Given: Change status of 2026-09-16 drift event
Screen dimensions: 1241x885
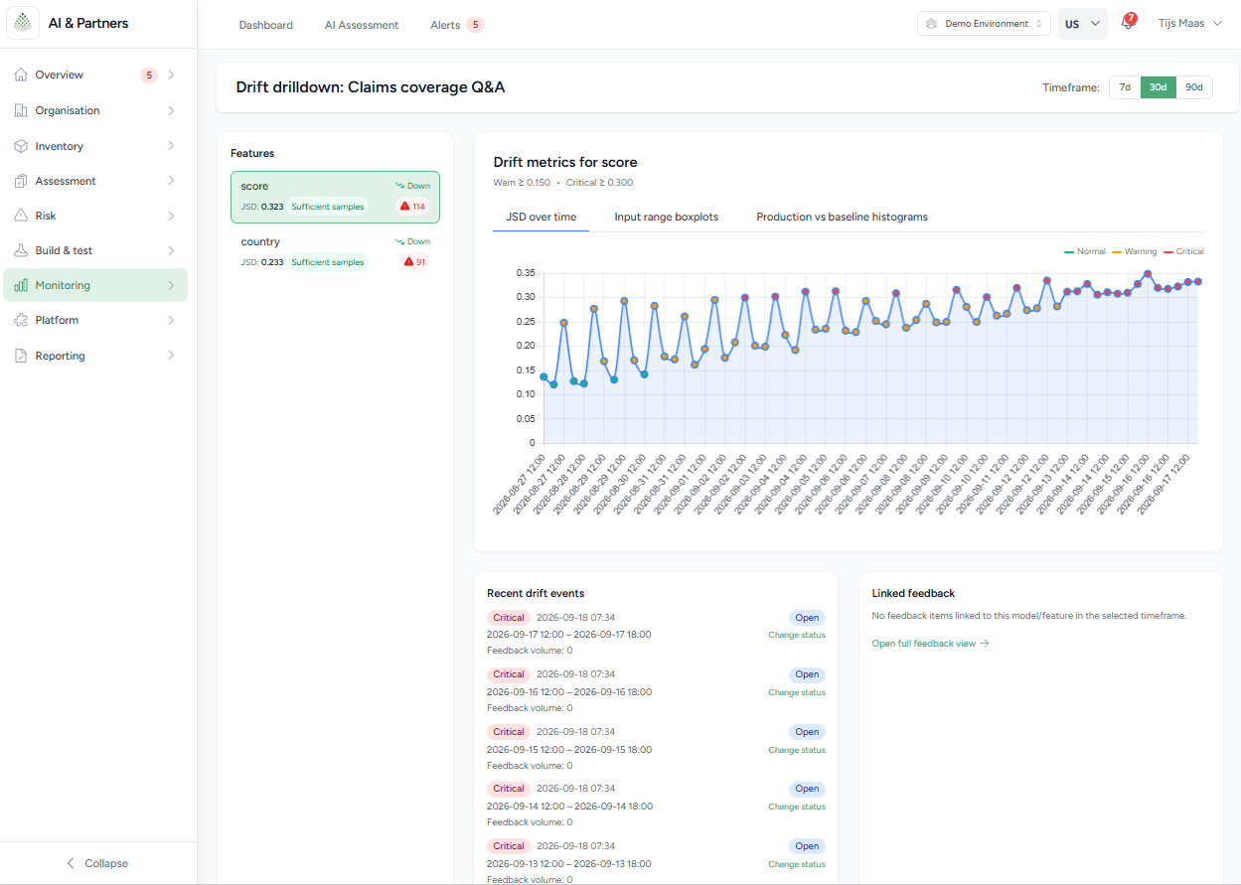Looking at the screenshot, I should (x=796, y=692).
